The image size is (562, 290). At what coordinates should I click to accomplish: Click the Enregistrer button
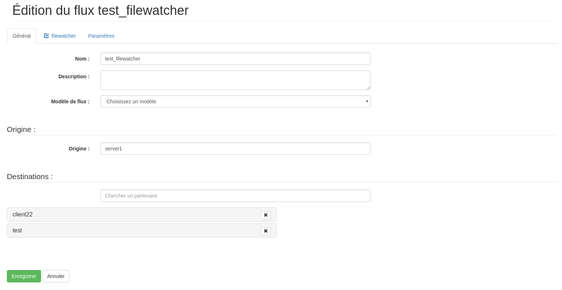coord(24,276)
